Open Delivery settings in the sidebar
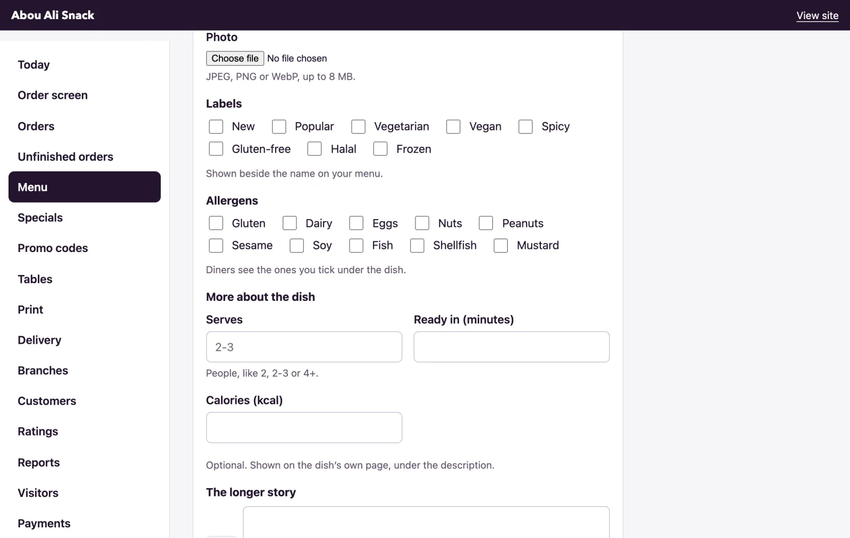 [x=84, y=340]
